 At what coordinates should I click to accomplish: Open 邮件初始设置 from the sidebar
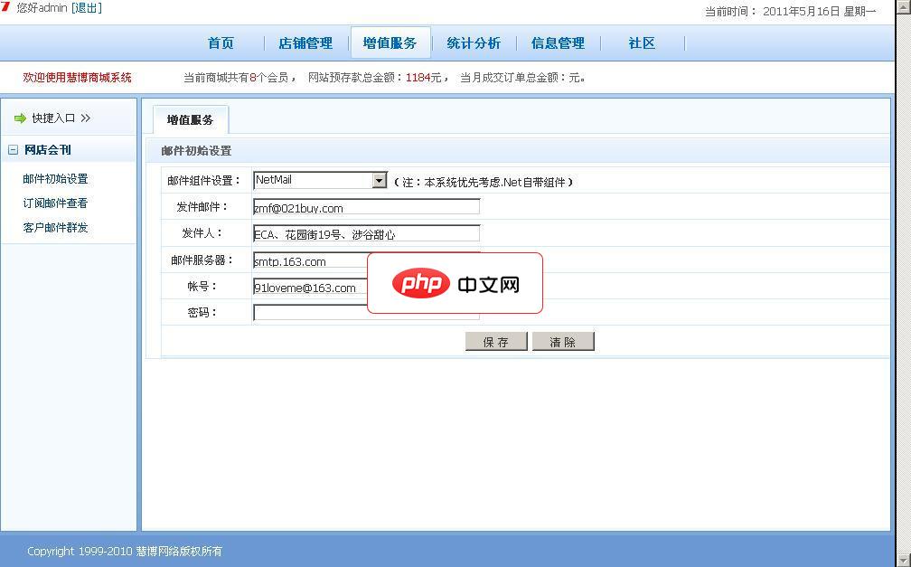tap(56, 178)
